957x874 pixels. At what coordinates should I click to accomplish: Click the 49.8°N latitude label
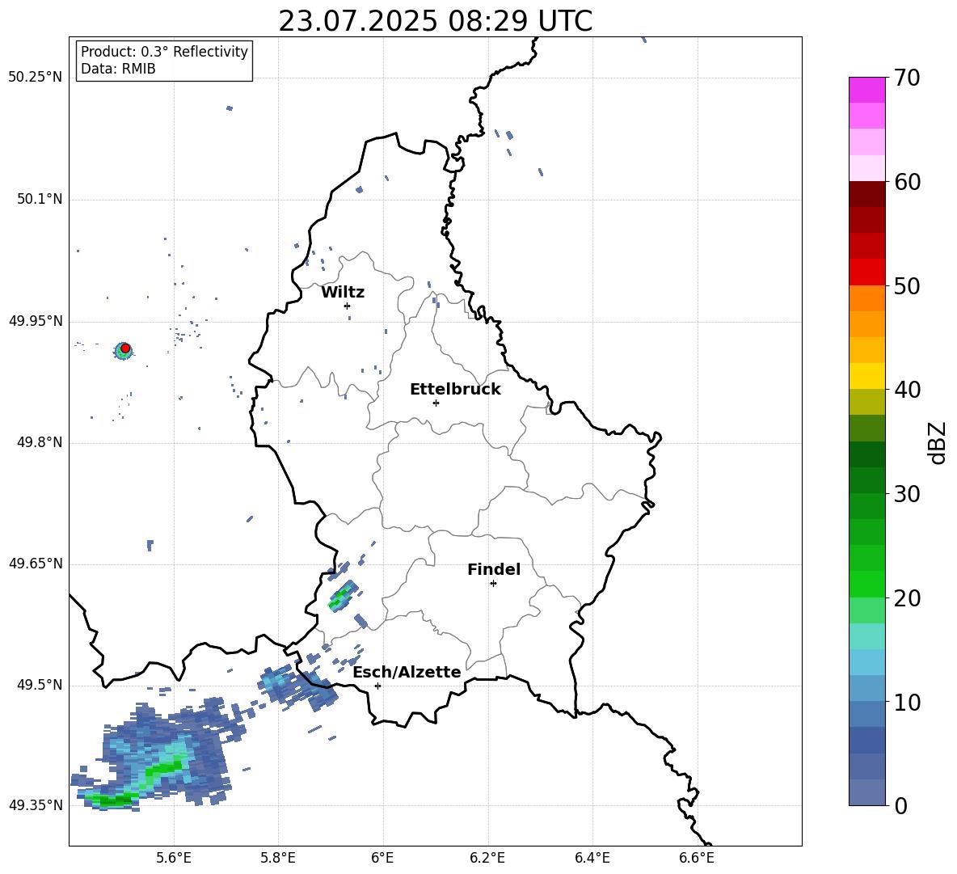click(x=40, y=442)
